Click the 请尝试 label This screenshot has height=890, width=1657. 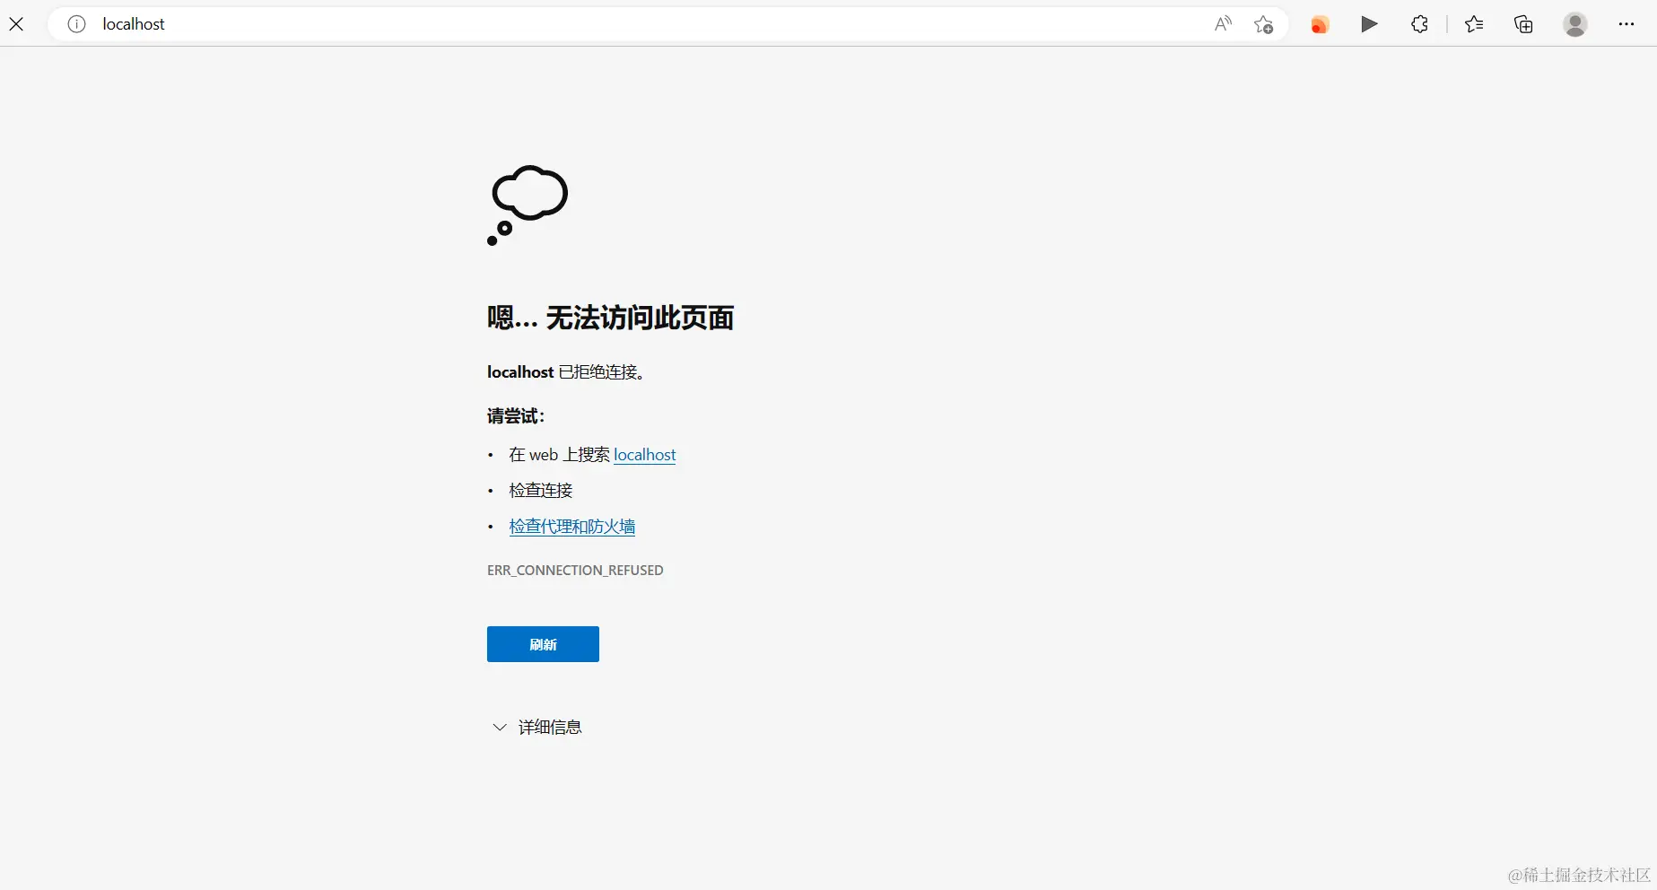click(x=516, y=416)
